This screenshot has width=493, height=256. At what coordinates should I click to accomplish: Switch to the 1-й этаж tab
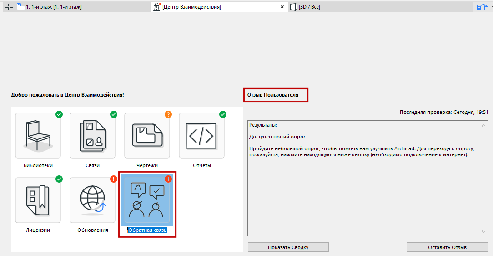[x=83, y=7]
